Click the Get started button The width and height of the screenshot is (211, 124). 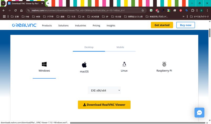(x=162, y=25)
